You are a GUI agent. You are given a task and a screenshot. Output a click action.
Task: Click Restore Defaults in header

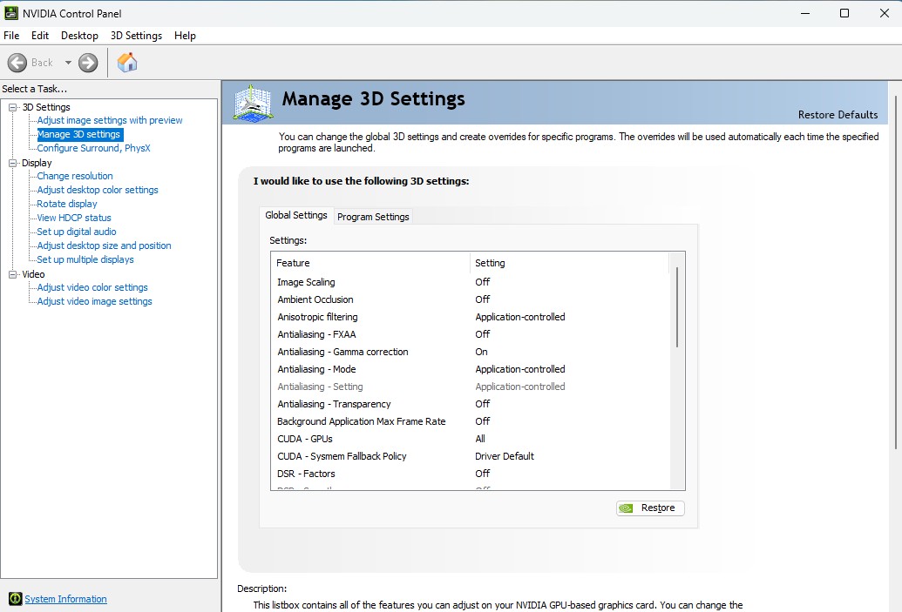838,115
